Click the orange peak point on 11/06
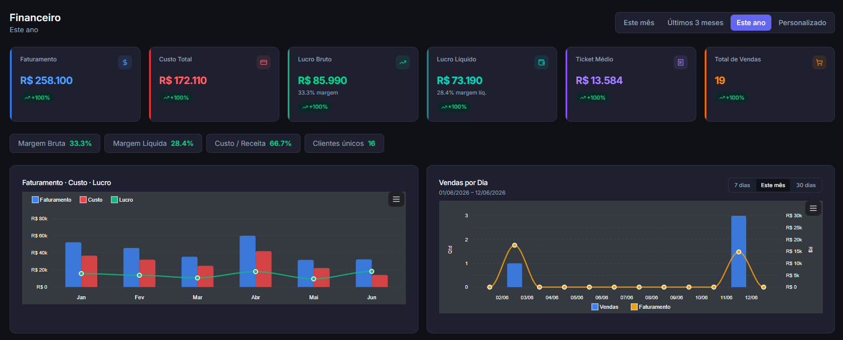This screenshot has height=340, width=843. point(739,252)
